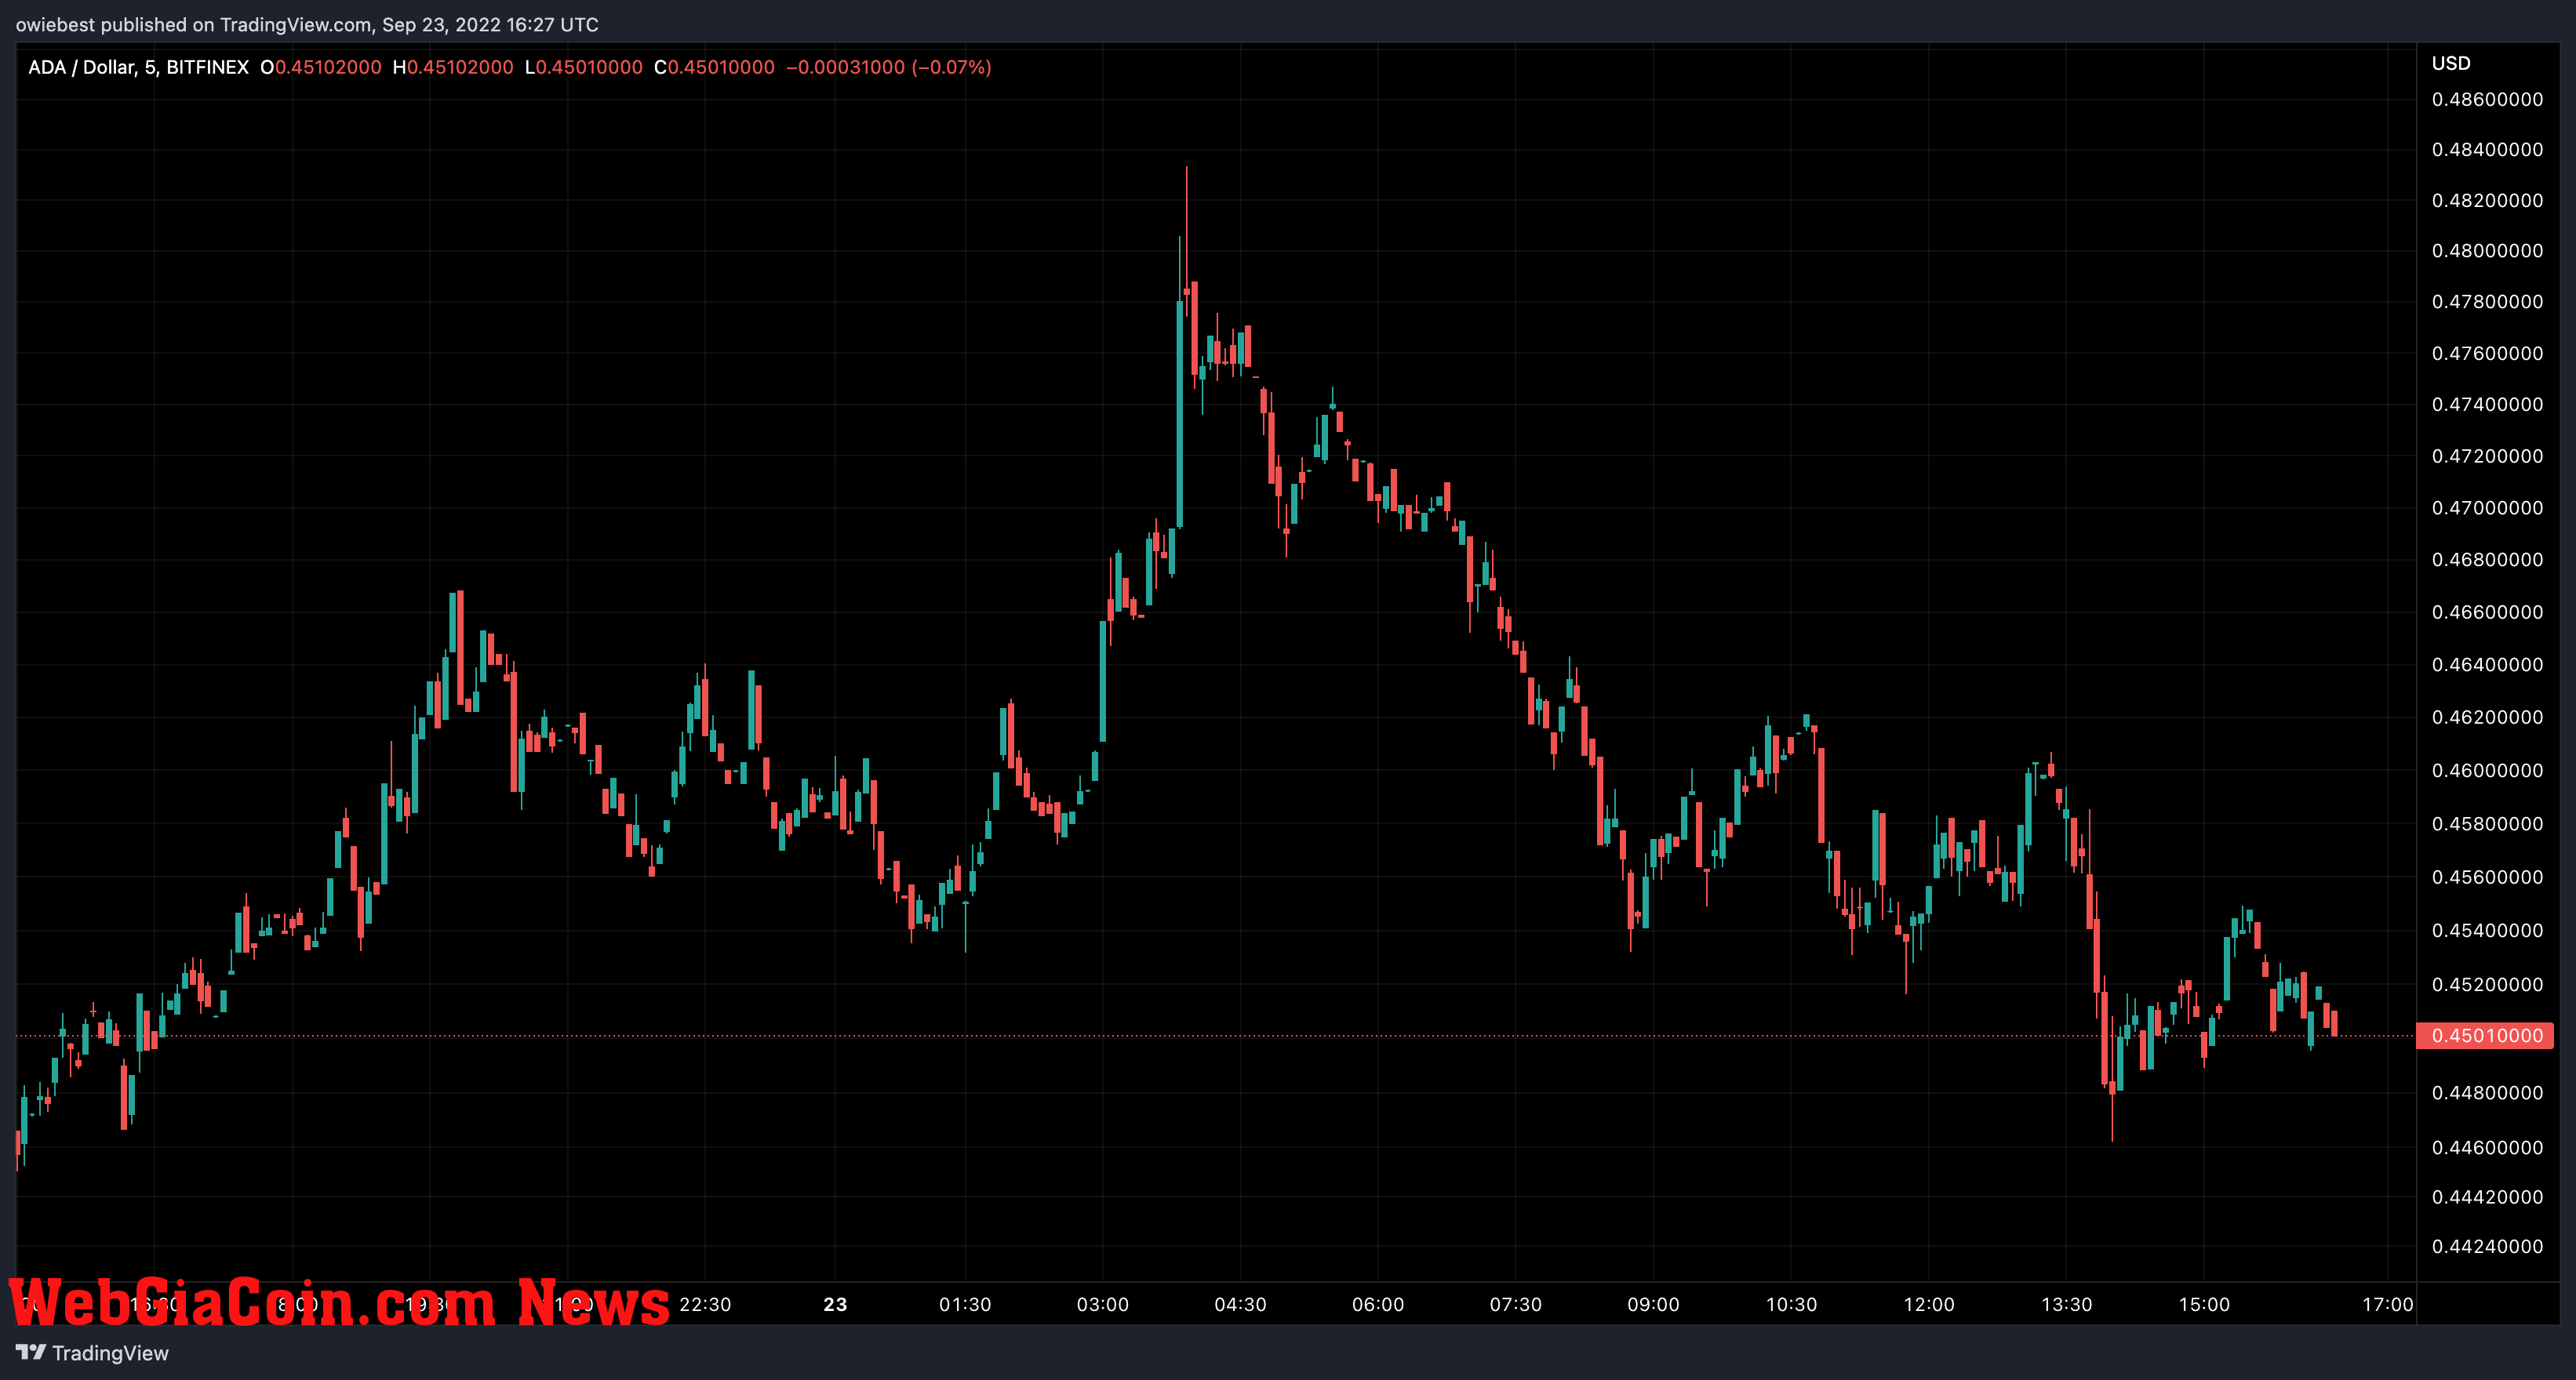Viewport: 2576px width, 1380px height.
Task: Click the 0.45800000 price axis label
Action: 2487,823
